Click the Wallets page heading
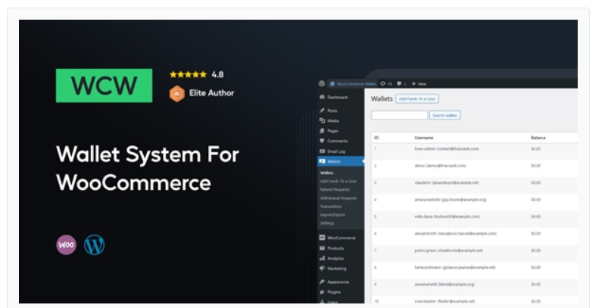Image resolution: width=608 pixels, height=308 pixels. point(382,99)
